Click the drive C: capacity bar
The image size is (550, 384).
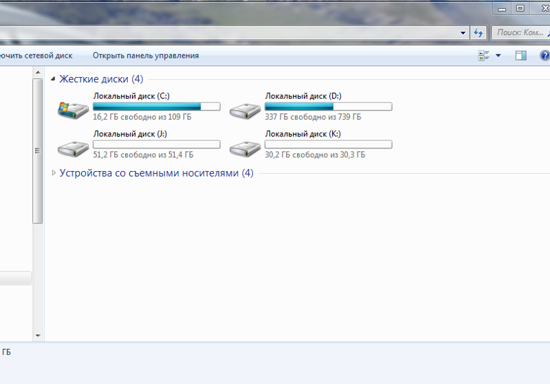pos(156,106)
